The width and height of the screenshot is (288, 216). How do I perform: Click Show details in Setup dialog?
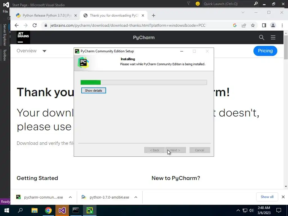[x=93, y=90]
